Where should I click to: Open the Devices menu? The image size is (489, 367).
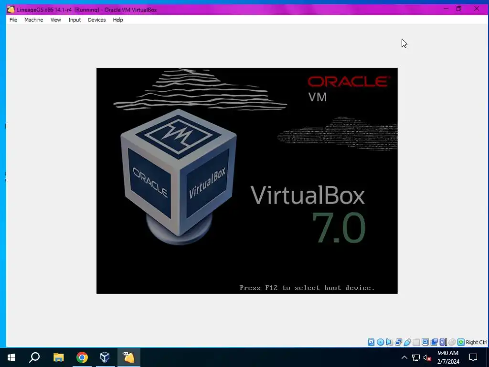pos(96,20)
